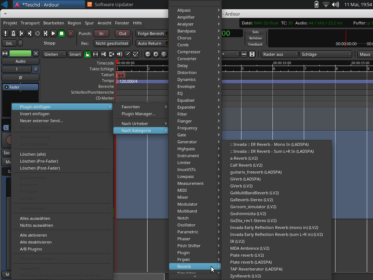This screenshot has width=373, height=280.
Task: Toggle the Smart mode button
Action: [75, 54]
